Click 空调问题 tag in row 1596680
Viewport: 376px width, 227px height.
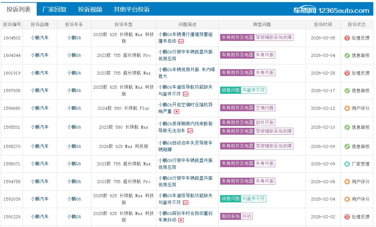pos(265,108)
